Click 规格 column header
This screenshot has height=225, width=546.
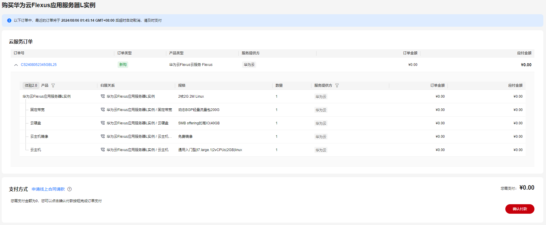pyautogui.click(x=182, y=85)
